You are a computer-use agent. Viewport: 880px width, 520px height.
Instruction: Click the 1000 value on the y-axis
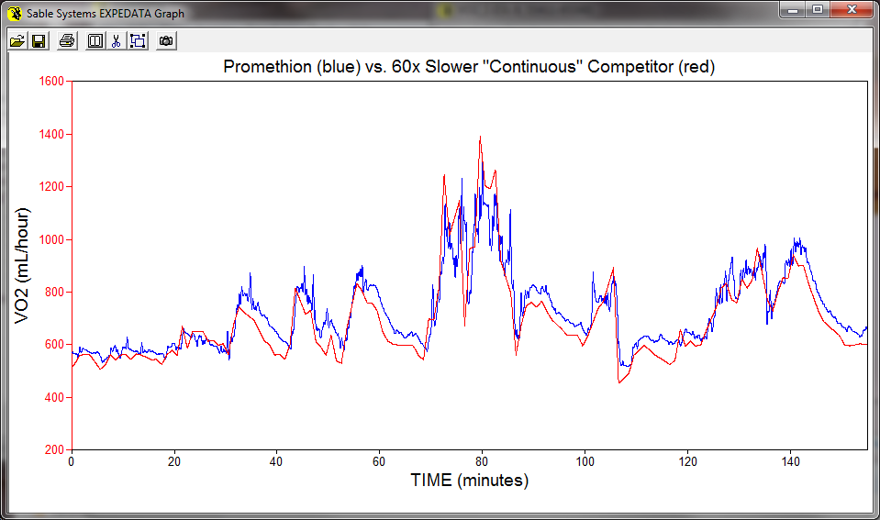pyautogui.click(x=51, y=239)
